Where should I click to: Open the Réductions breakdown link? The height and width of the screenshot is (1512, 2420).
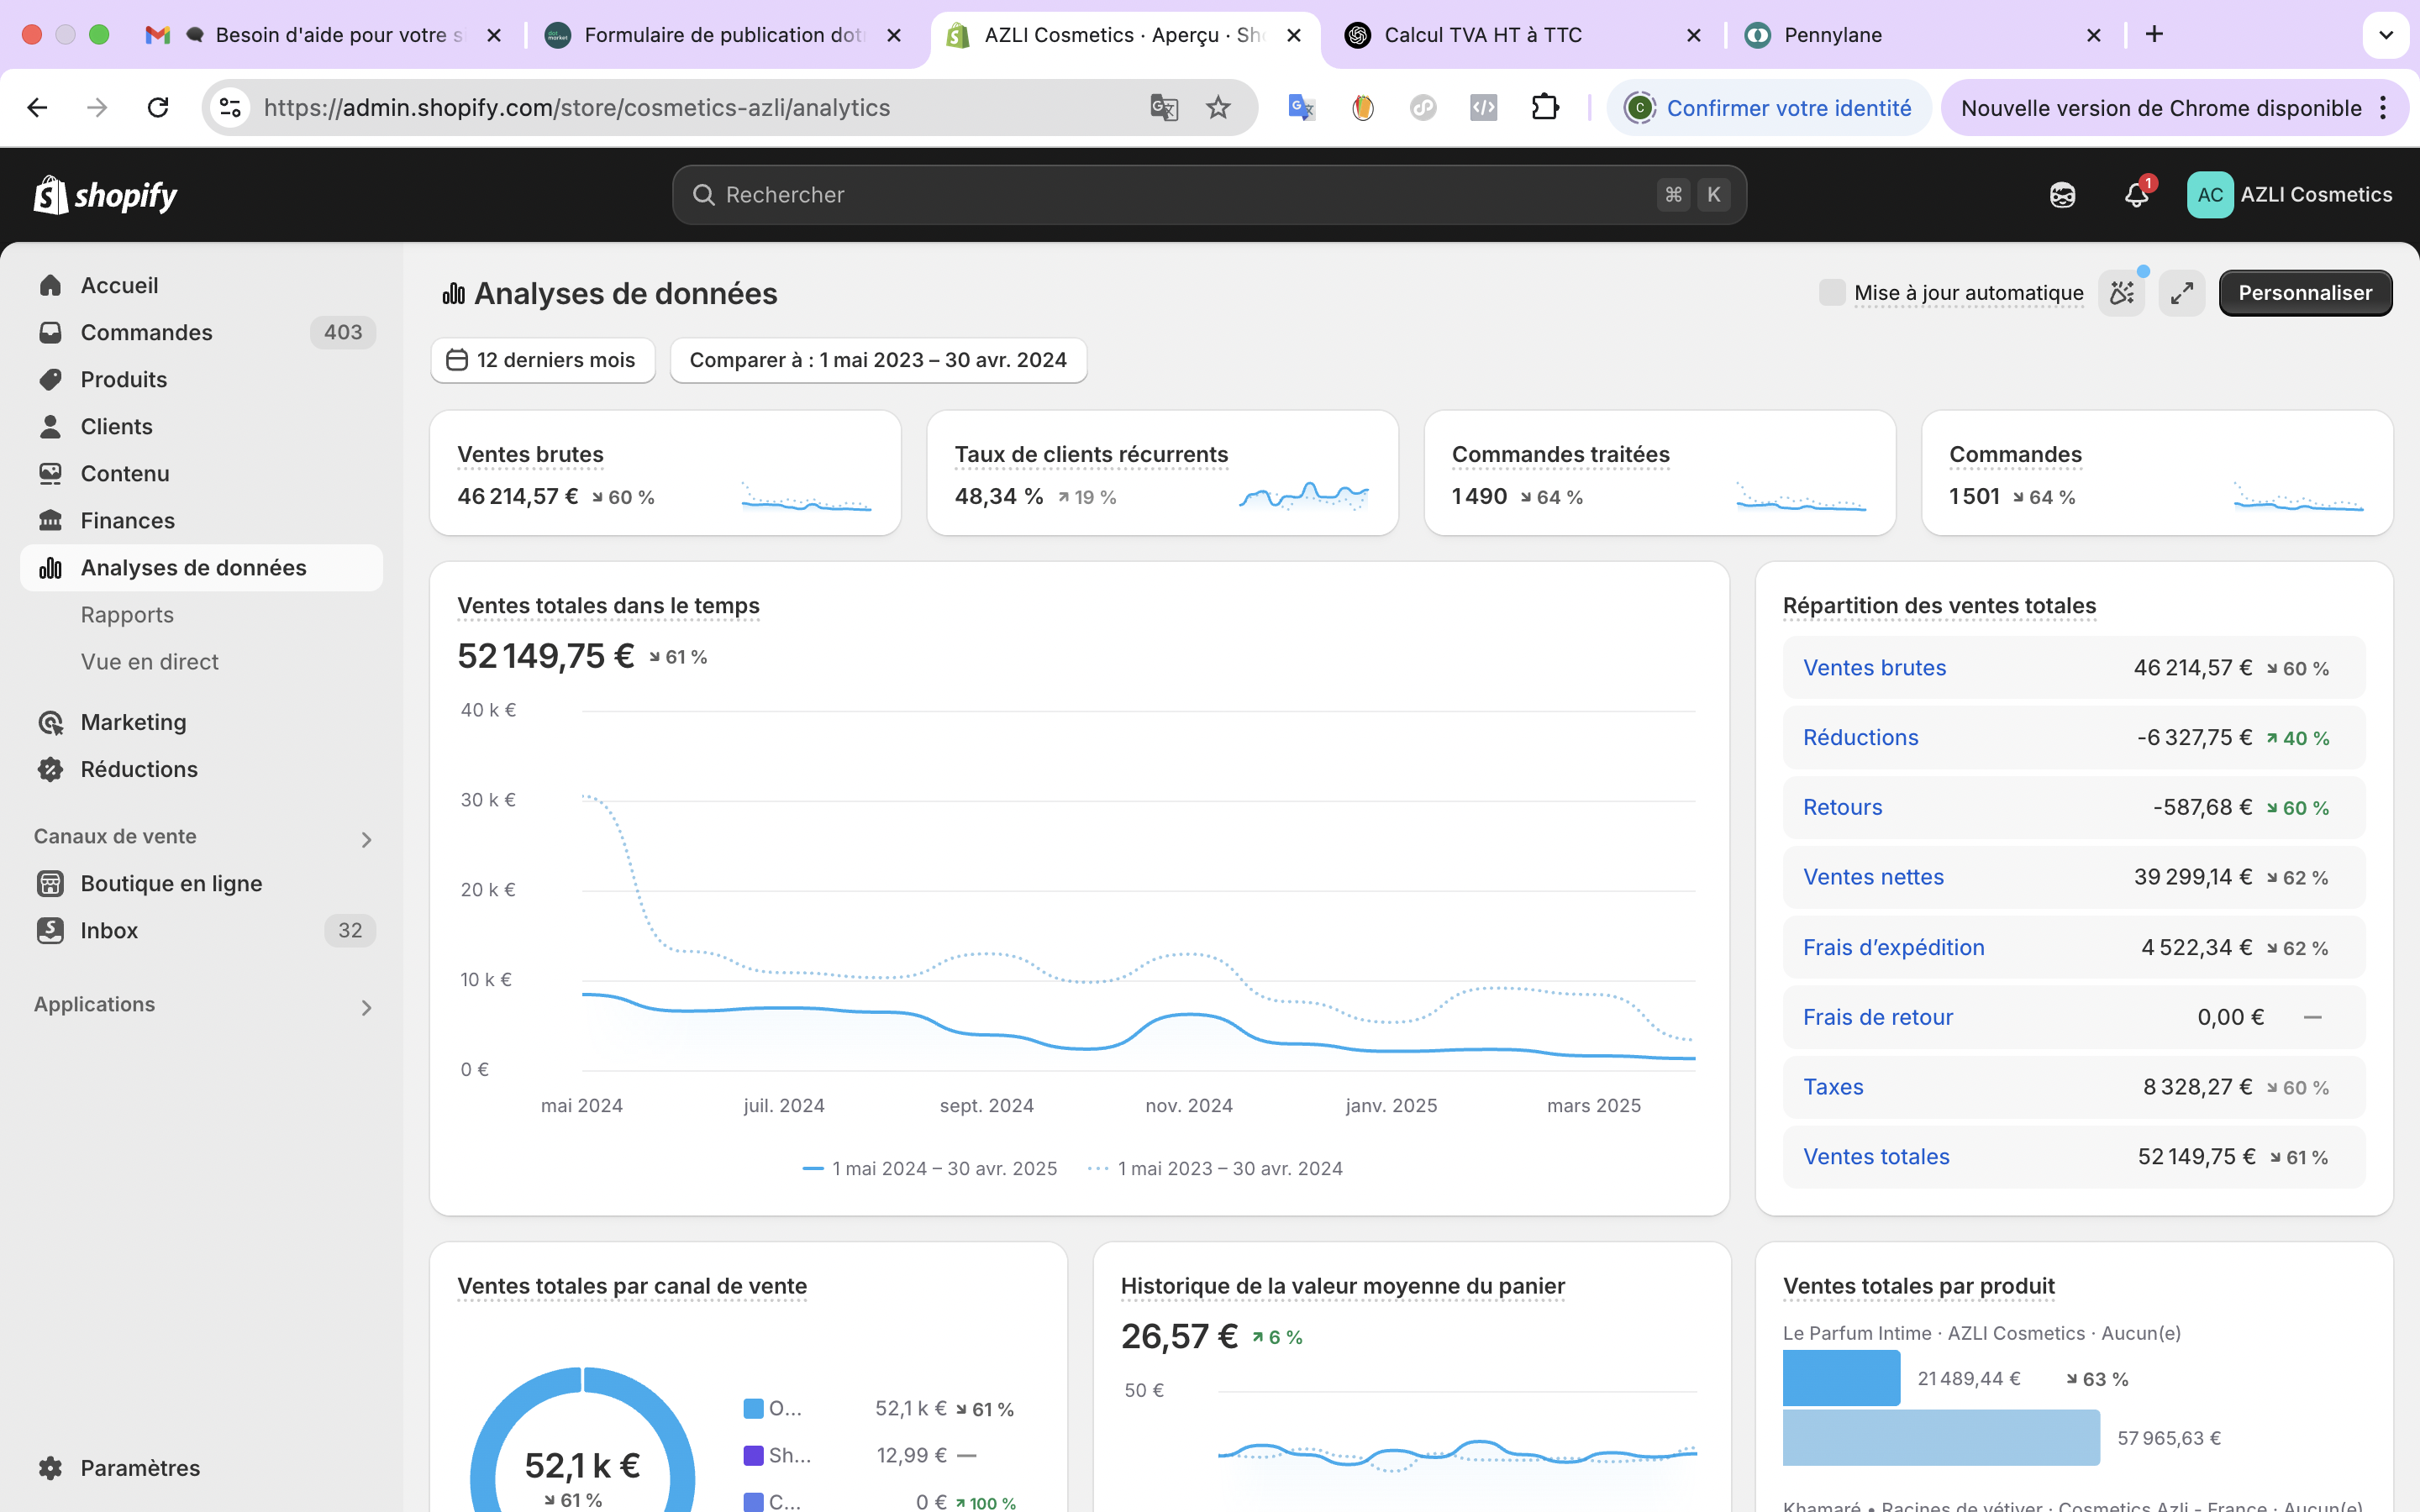pos(1860,738)
